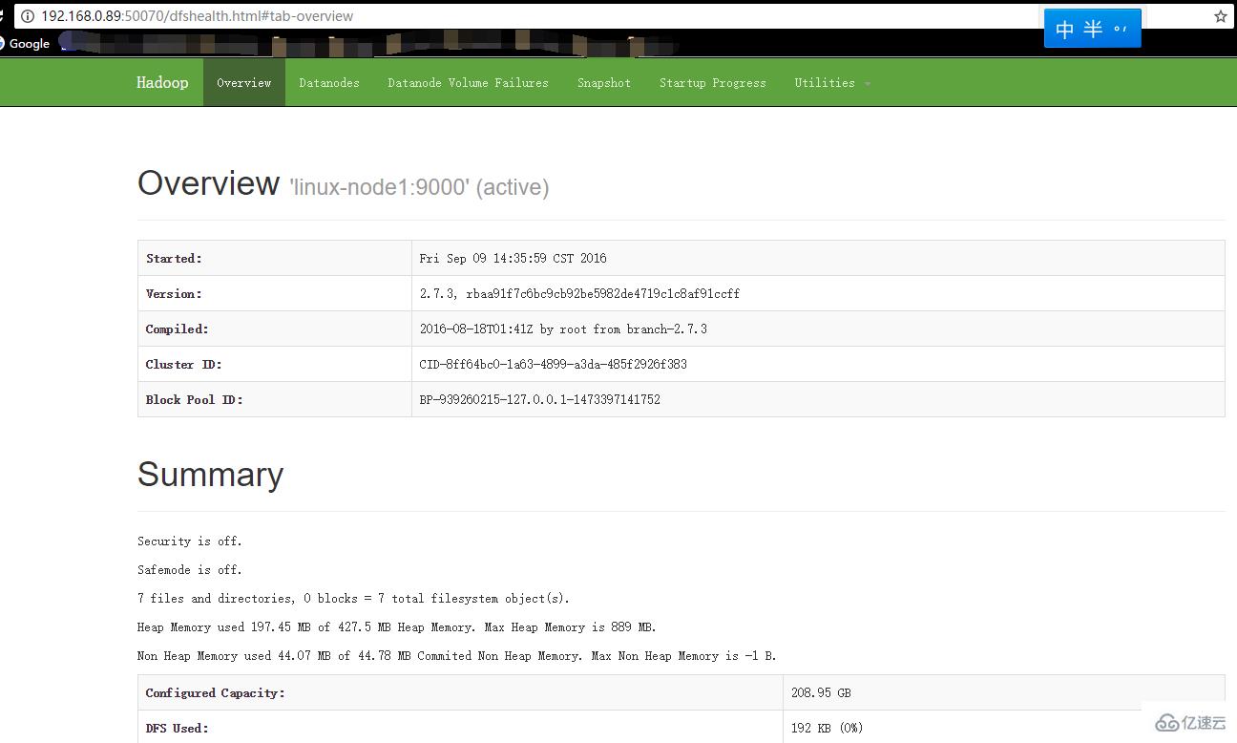Open the Snapshot tab
Screen dimensions: 1237x743
tap(604, 83)
